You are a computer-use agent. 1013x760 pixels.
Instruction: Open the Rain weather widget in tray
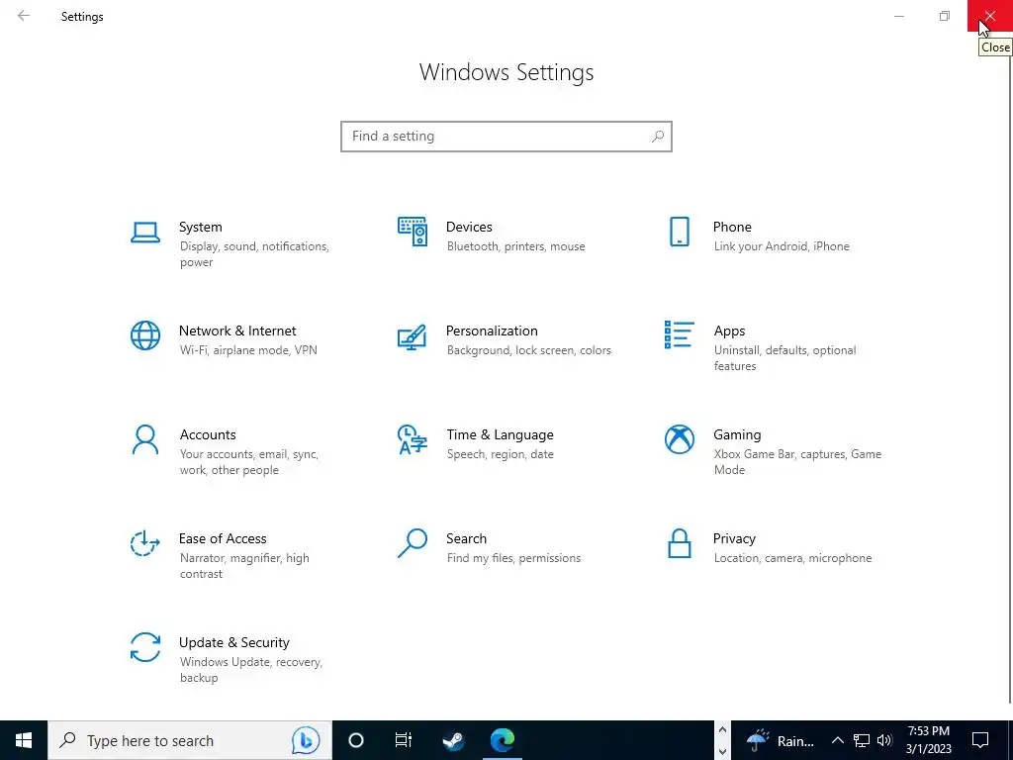point(780,740)
